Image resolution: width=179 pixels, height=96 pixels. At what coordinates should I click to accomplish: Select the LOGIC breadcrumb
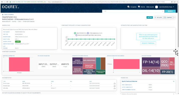tap(20, 22)
